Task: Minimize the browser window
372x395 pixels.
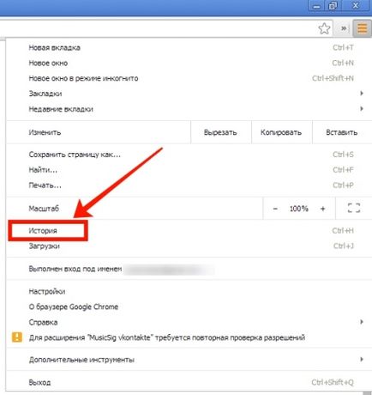Action: coord(317,6)
